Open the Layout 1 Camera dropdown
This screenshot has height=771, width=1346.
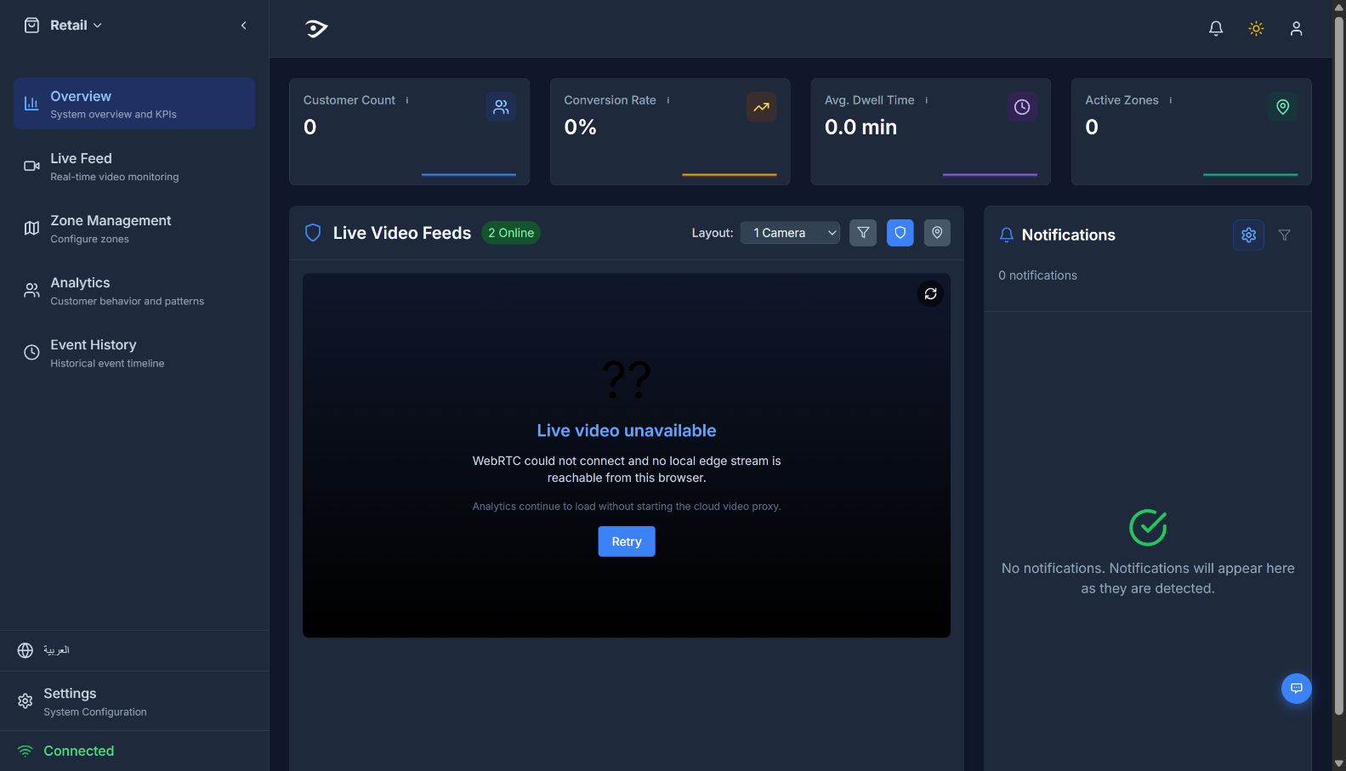pyautogui.click(x=790, y=233)
